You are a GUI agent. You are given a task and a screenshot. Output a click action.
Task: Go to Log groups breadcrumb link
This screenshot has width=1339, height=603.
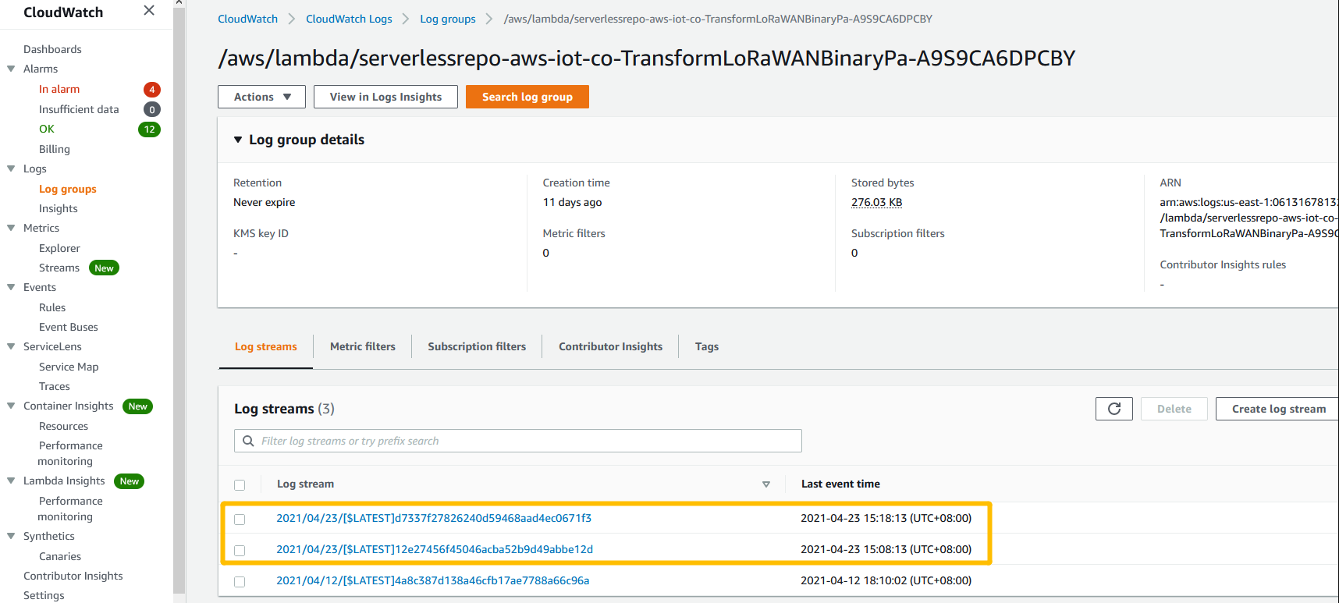448,19
